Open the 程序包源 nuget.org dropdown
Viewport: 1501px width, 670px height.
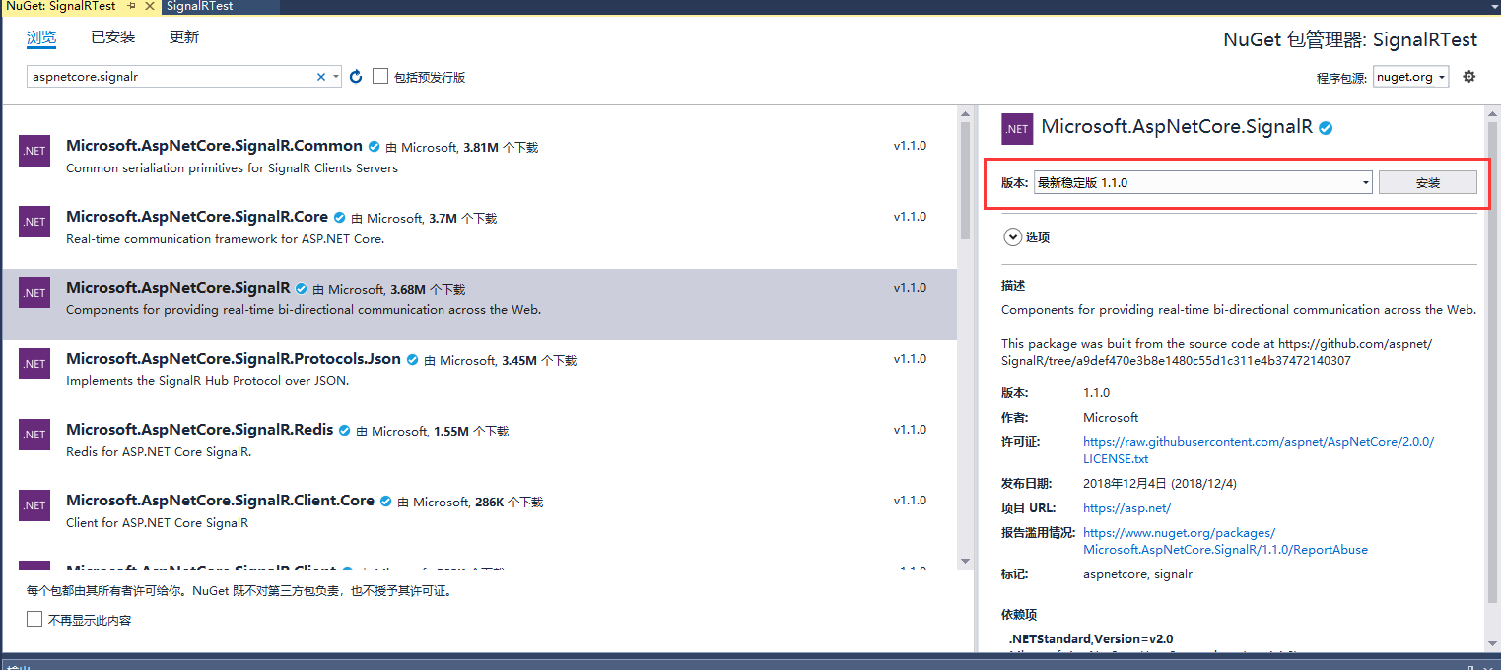1411,77
